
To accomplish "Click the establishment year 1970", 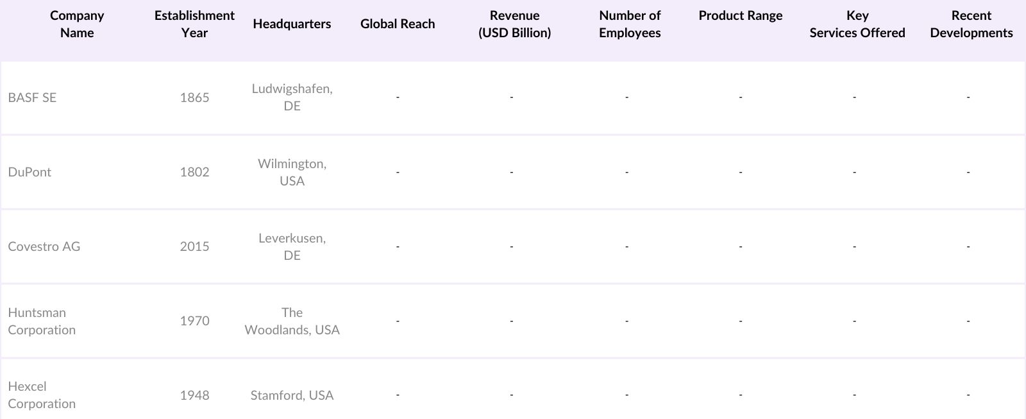I will click(194, 321).
